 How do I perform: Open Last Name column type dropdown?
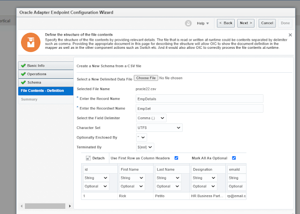(x=168, y=178)
